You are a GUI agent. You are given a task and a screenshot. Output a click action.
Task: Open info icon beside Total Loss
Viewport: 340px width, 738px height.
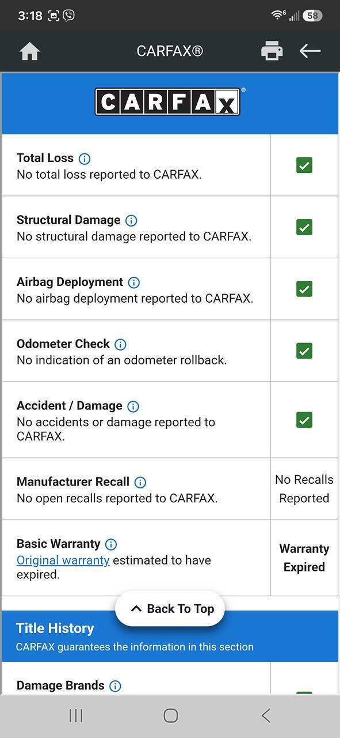(x=85, y=159)
